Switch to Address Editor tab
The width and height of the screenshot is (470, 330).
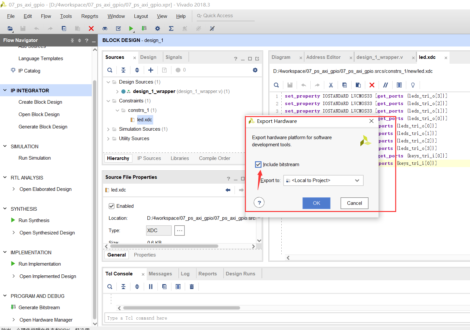[x=323, y=57]
